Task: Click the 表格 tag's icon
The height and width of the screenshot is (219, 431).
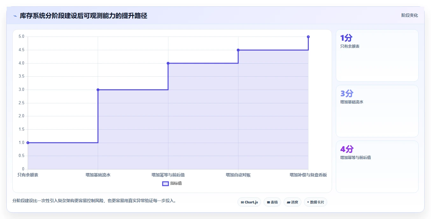Action: (268, 202)
